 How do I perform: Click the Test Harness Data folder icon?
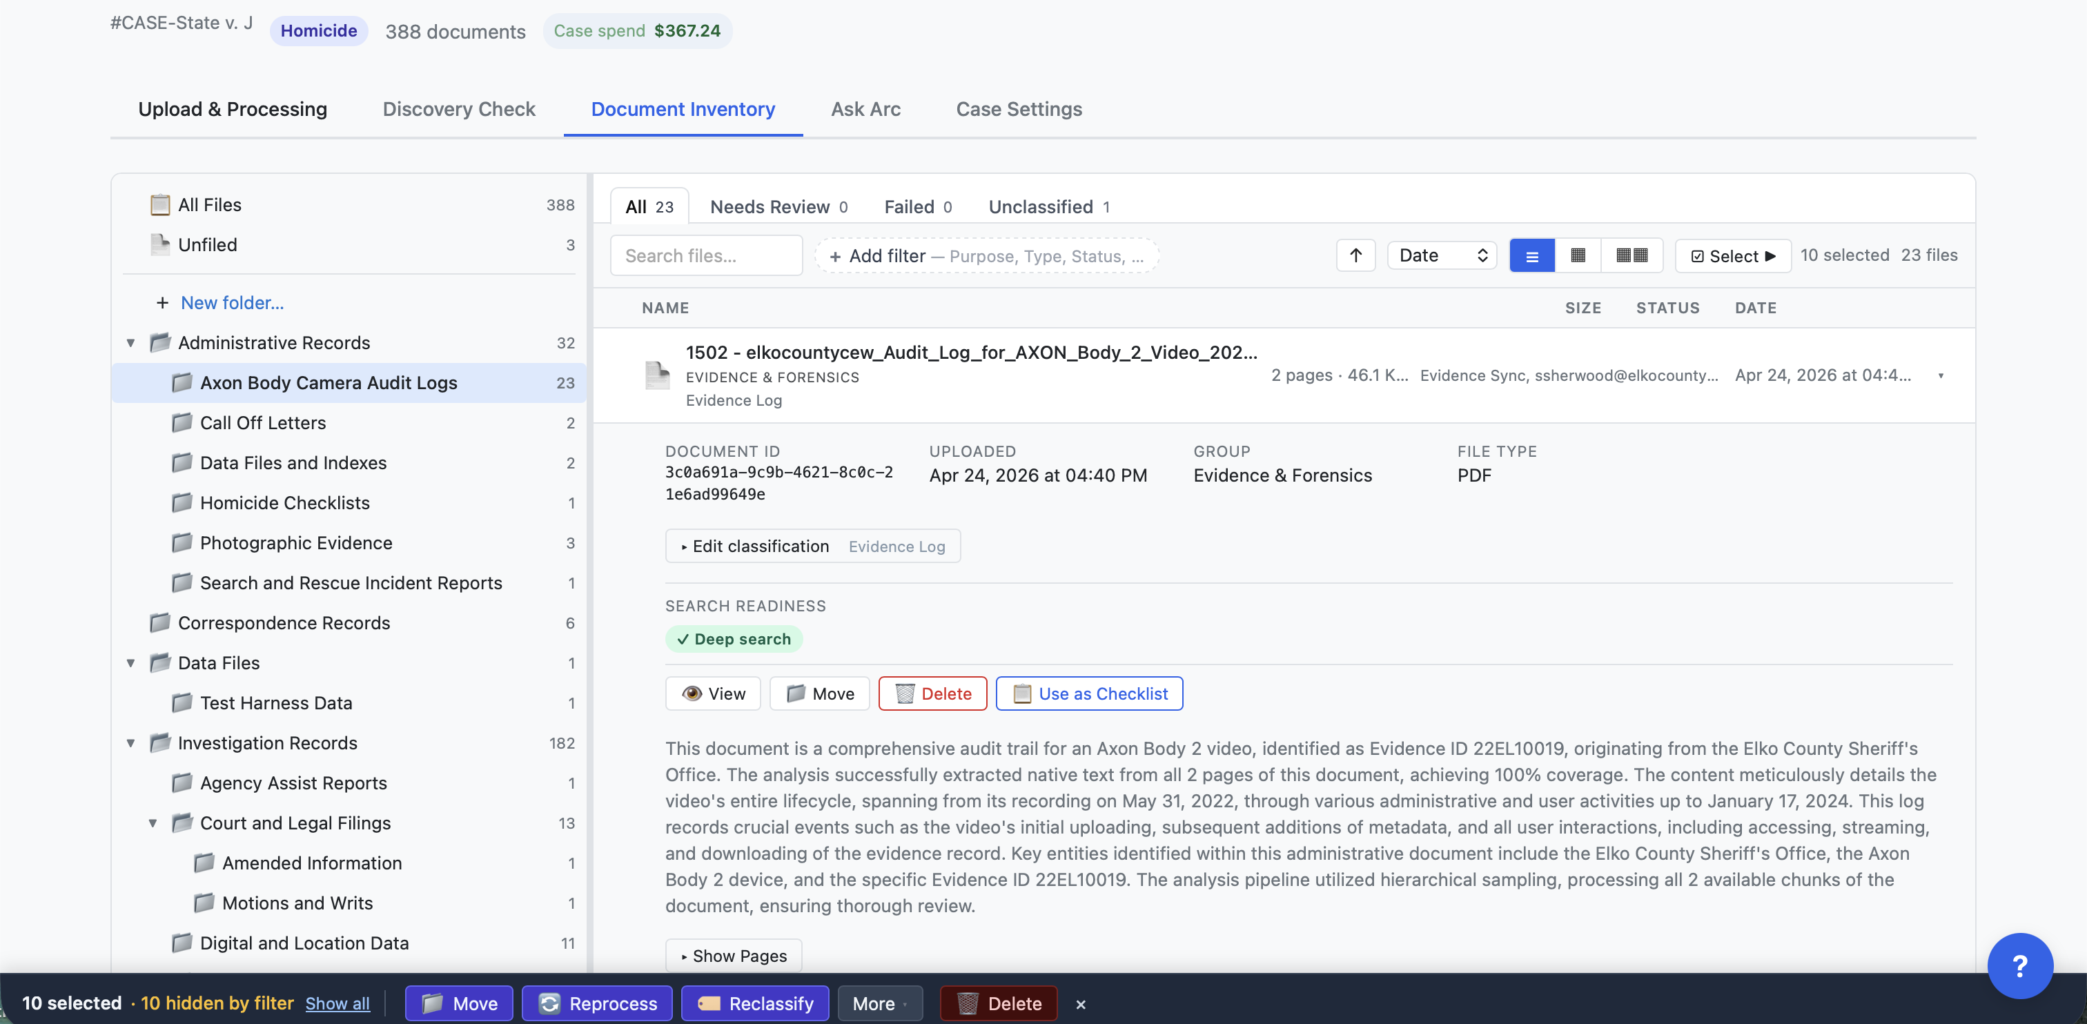182,703
